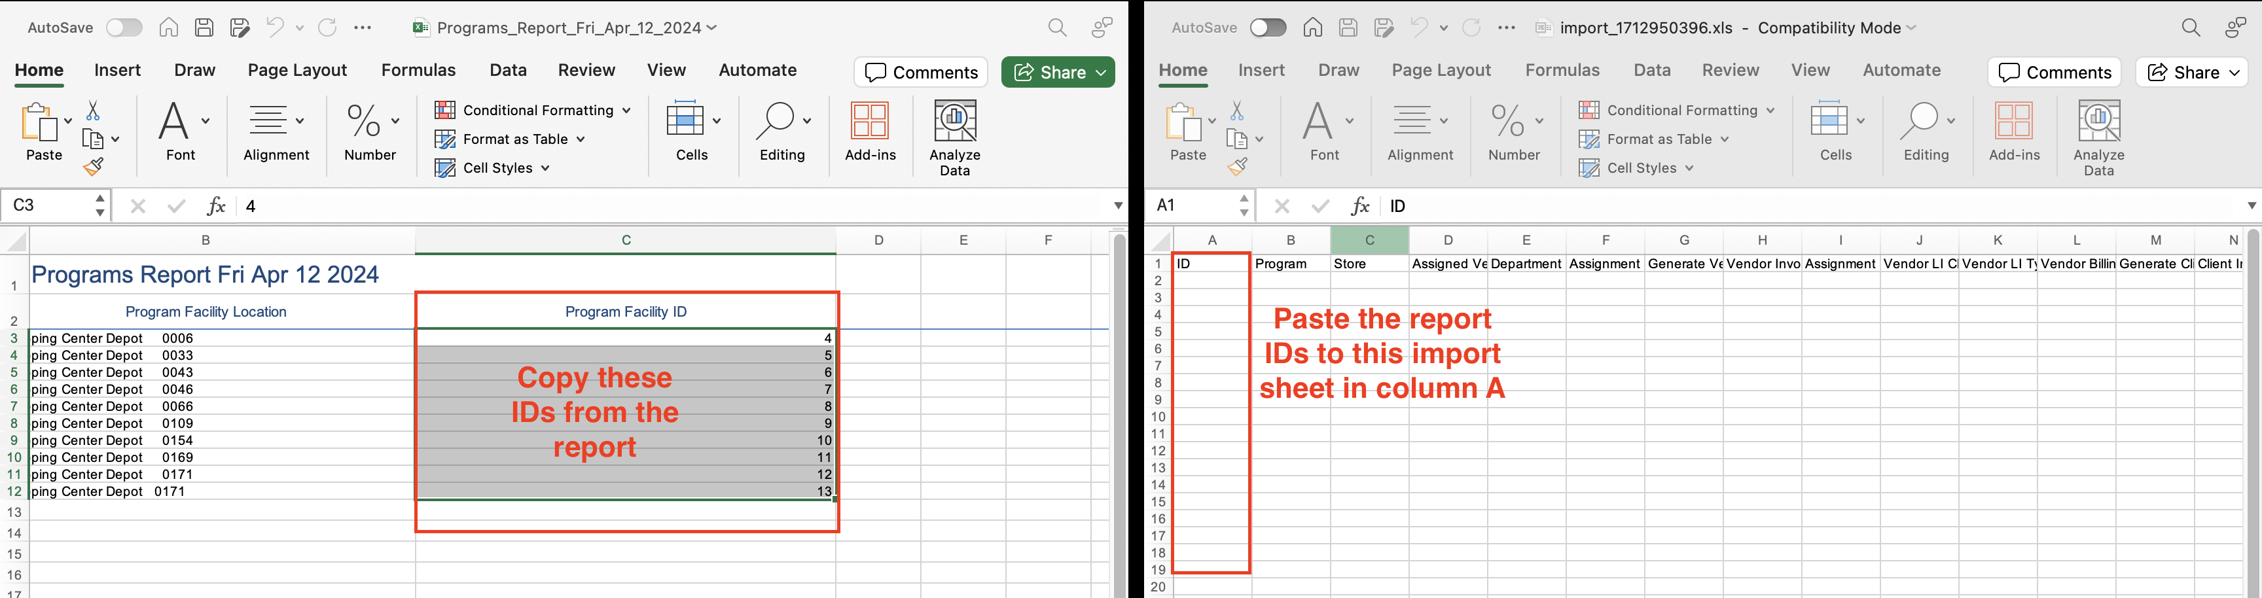This screenshot has height=598, width=2262.
Task: Click Undo arrow in Programs Report window
Action: 275,28
